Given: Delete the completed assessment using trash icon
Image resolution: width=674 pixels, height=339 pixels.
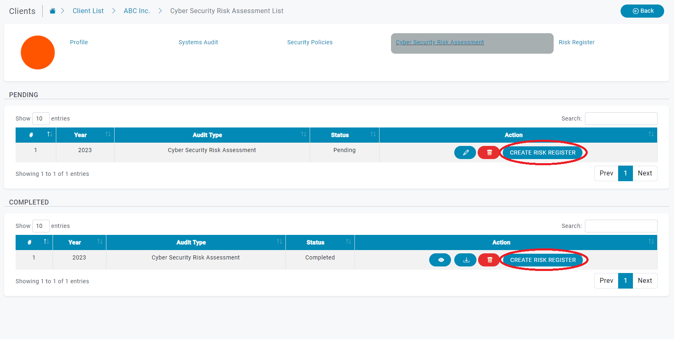Looking at the screenshot, I should click(489, 260).
